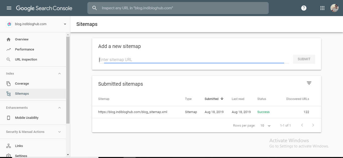Open the hamburger main menu
The height and width of the screenshot is (158, 343).
pos(9,8)
